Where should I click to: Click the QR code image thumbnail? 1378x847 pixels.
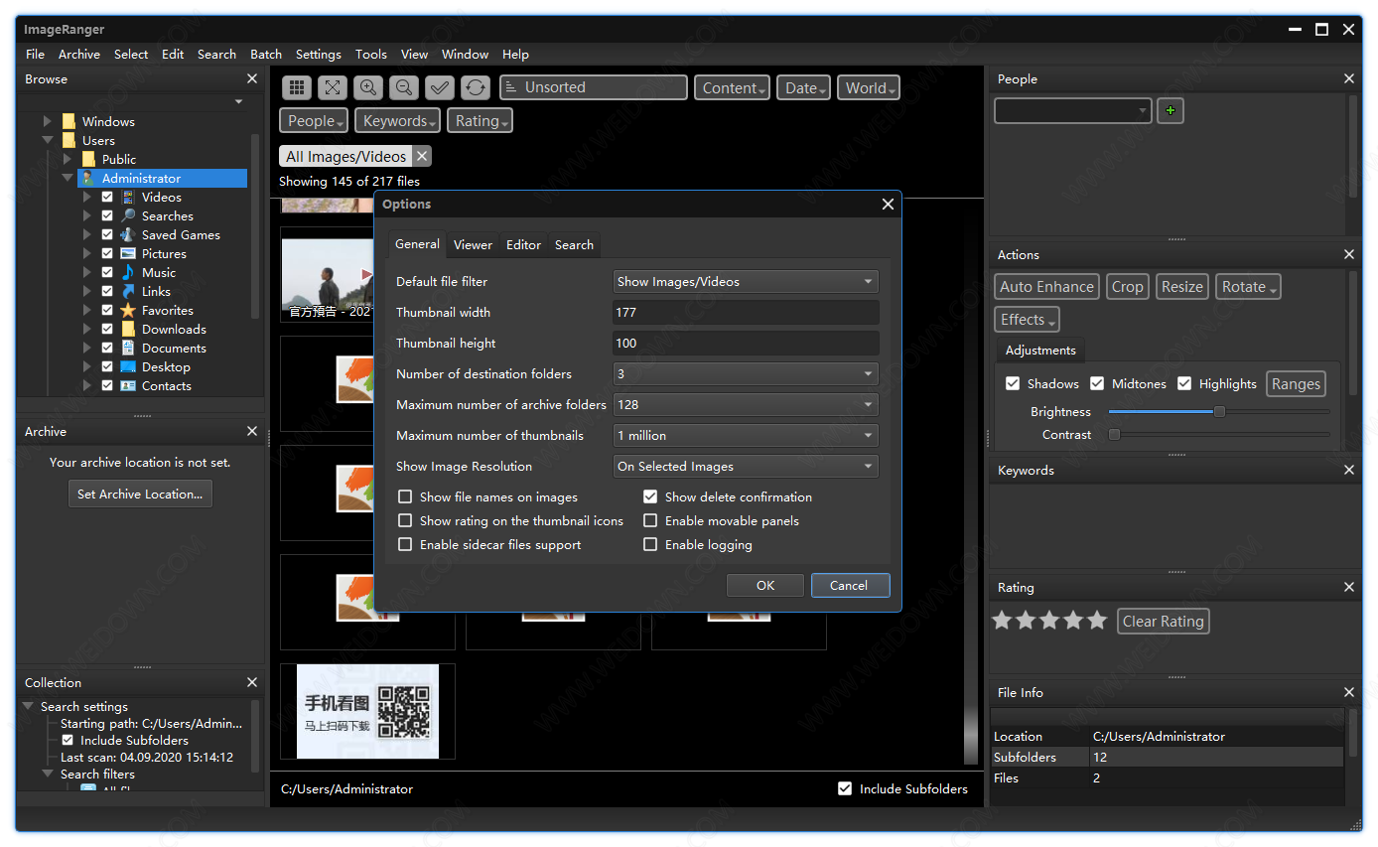click(367, 711)
